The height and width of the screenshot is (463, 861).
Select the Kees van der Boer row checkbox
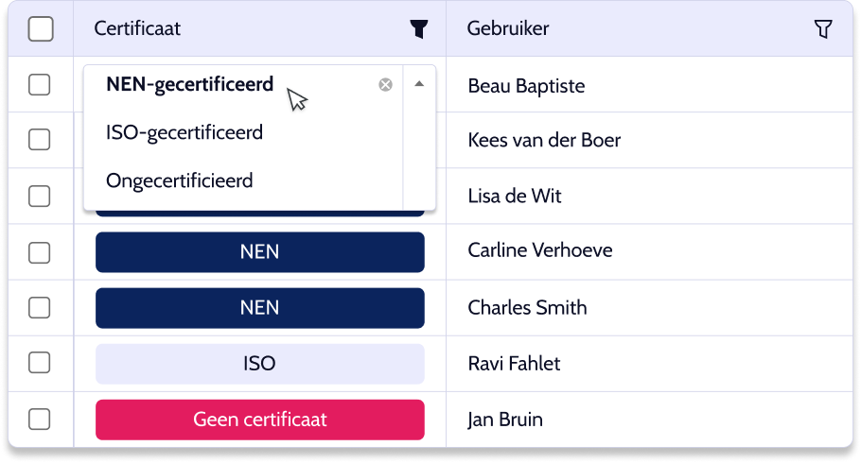click(x=39, y=140)
